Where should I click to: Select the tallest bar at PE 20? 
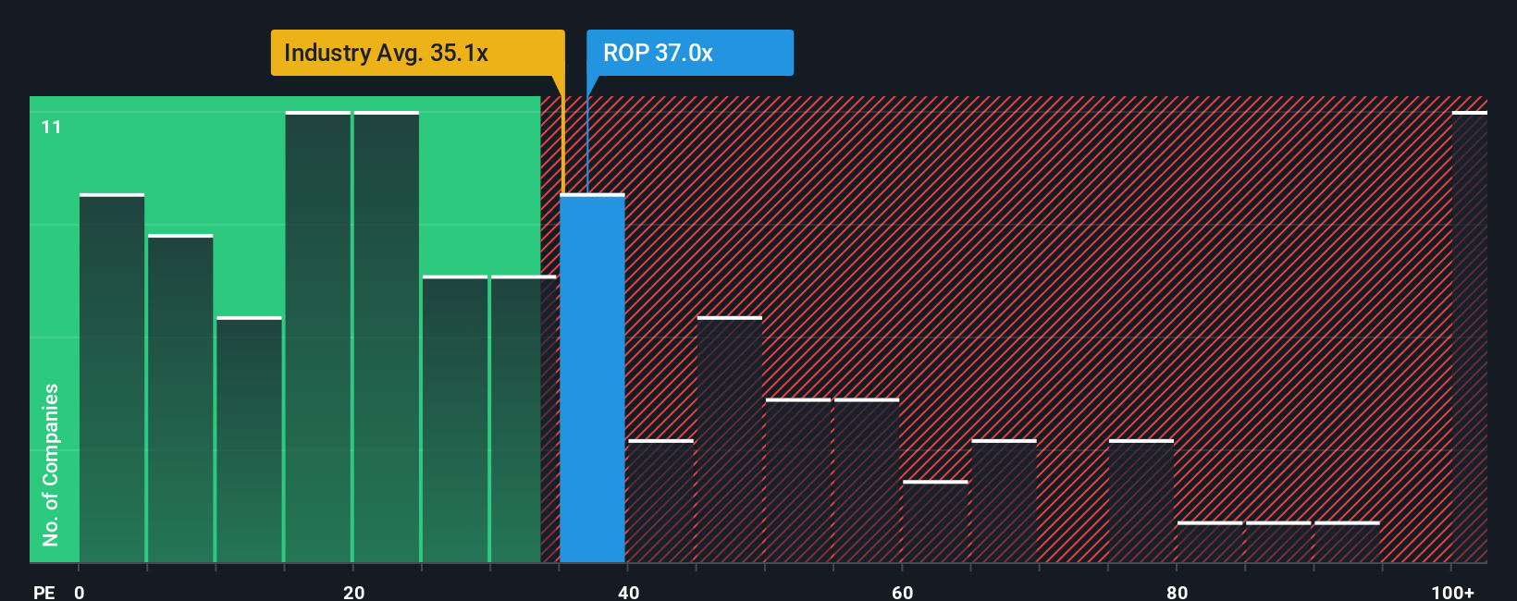pos(387,337)
